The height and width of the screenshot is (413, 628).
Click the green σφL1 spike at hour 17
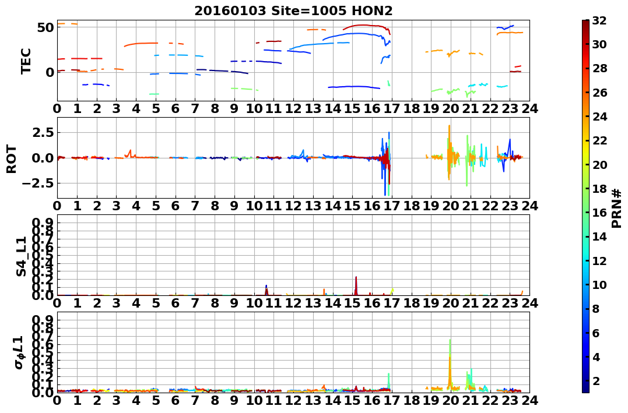click(388, 382)
